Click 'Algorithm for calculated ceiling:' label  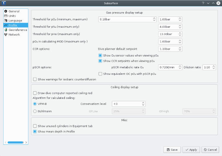tap(54, 98)
